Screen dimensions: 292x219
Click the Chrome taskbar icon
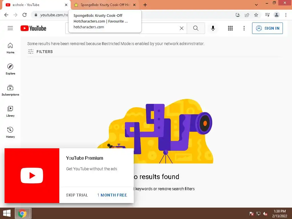coord(22,213)
